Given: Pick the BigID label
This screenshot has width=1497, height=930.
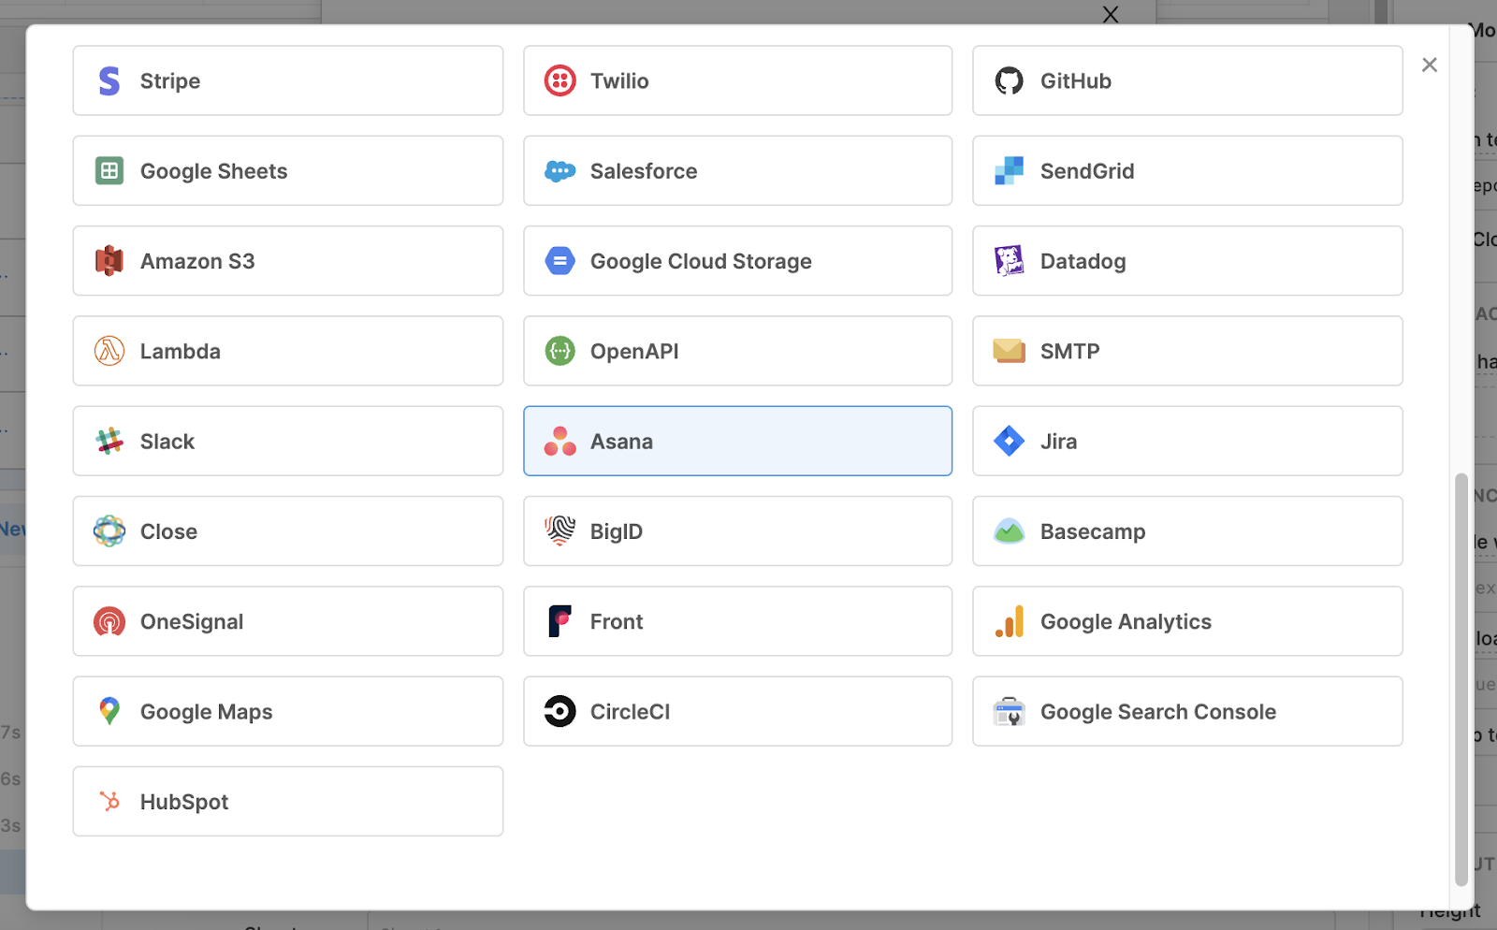Looking at the screenshot, I should [x=617, y=531].
